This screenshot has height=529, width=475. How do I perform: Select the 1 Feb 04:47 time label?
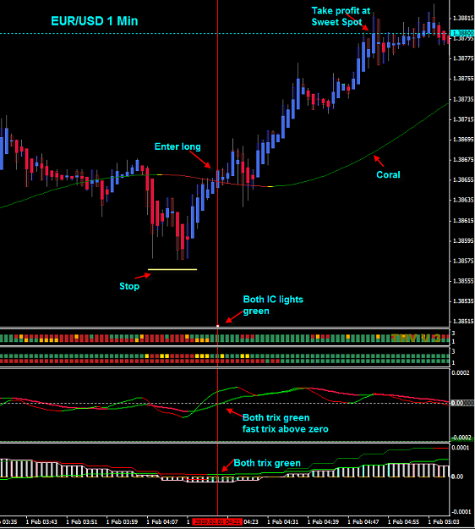363,522
